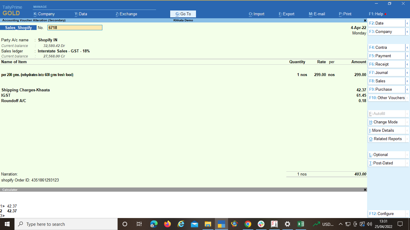The image size is (410, 230).
Task: Expand the arrow beside F7: Journal
Action: (x=407, y=72)
